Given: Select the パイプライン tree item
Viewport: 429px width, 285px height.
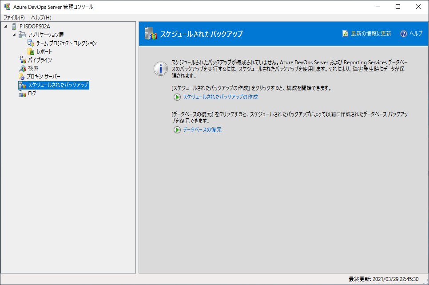Looking at the screenshot, I should point(40,60).
